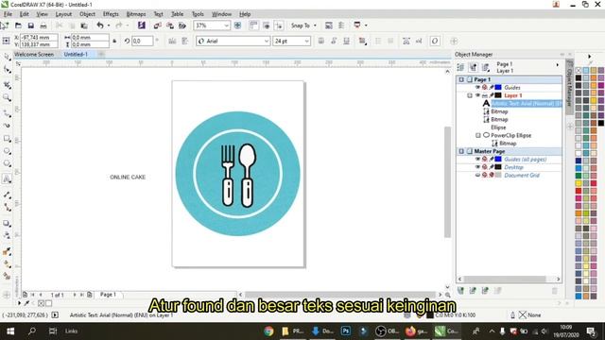Select the Parallel Dimension tool
The width and height of the screenshot is (605, 340).
[7, 195]
